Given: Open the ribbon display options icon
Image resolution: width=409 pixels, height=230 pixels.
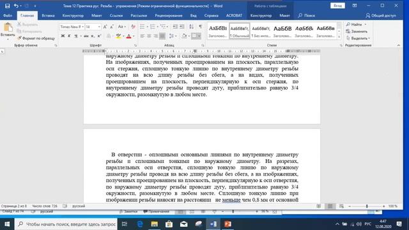Looking at the screenshot, I should coord(355,6).
